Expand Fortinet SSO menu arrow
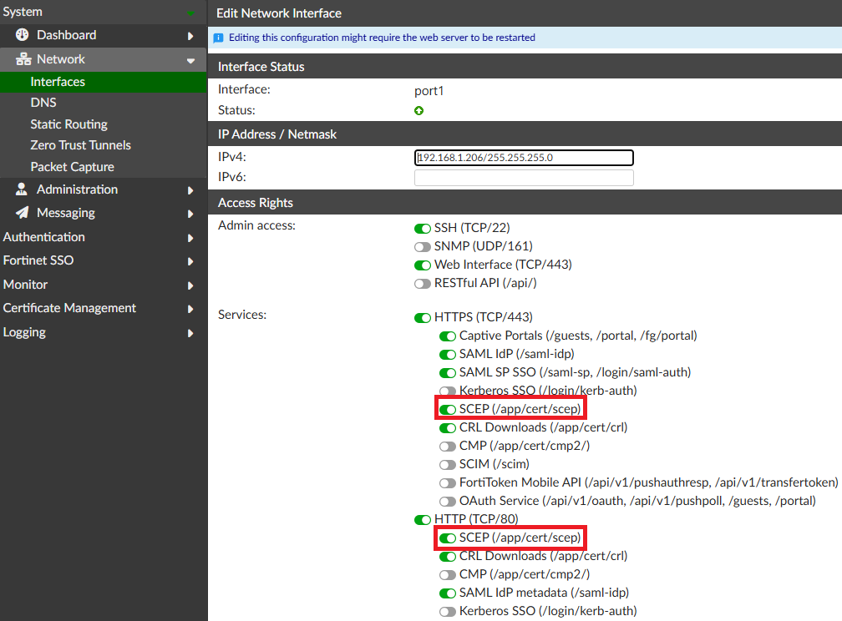This screenshot has height=621, width=842. pyautogui.click(x=190, y=261)
